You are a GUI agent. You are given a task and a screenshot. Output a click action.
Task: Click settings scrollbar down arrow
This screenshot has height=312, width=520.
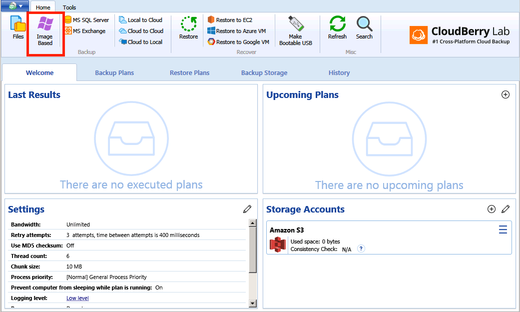point(252,303)
